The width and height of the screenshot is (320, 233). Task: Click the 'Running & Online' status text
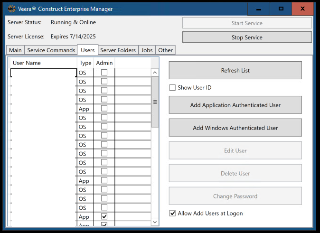tap(73, 22)
